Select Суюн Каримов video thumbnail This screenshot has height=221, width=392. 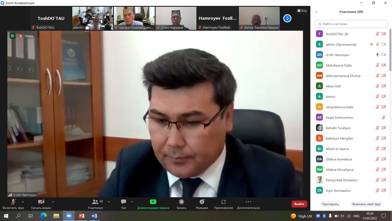tap(176, 18)
